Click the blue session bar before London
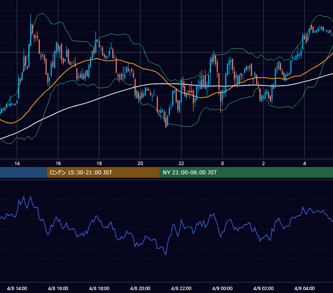This screenshot has width=333, height=293. 24,172
